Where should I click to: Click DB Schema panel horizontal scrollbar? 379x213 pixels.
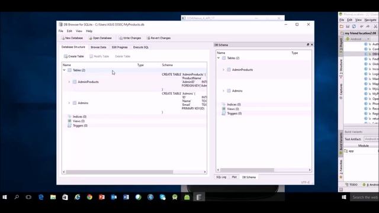point(247,170)
